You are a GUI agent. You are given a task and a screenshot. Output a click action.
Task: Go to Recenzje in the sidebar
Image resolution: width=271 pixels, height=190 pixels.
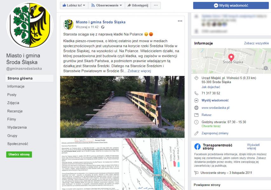coord(15,111)
